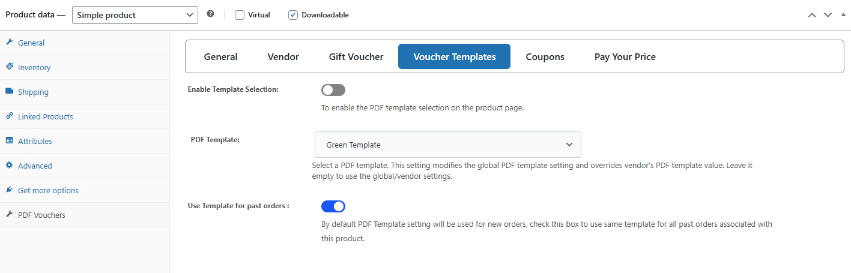Expand the PDF Template Green Template dropdown
Viewport: 851px width, 273px height.
click(x=448, y=145)
